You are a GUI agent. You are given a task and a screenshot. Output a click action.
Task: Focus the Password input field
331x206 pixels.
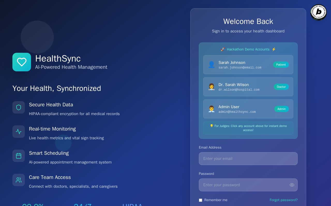(248, 185)
